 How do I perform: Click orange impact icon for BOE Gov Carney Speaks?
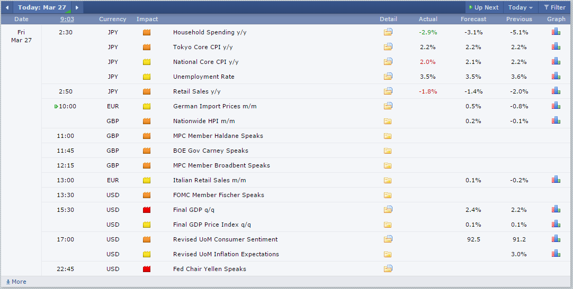coord(147,151)
